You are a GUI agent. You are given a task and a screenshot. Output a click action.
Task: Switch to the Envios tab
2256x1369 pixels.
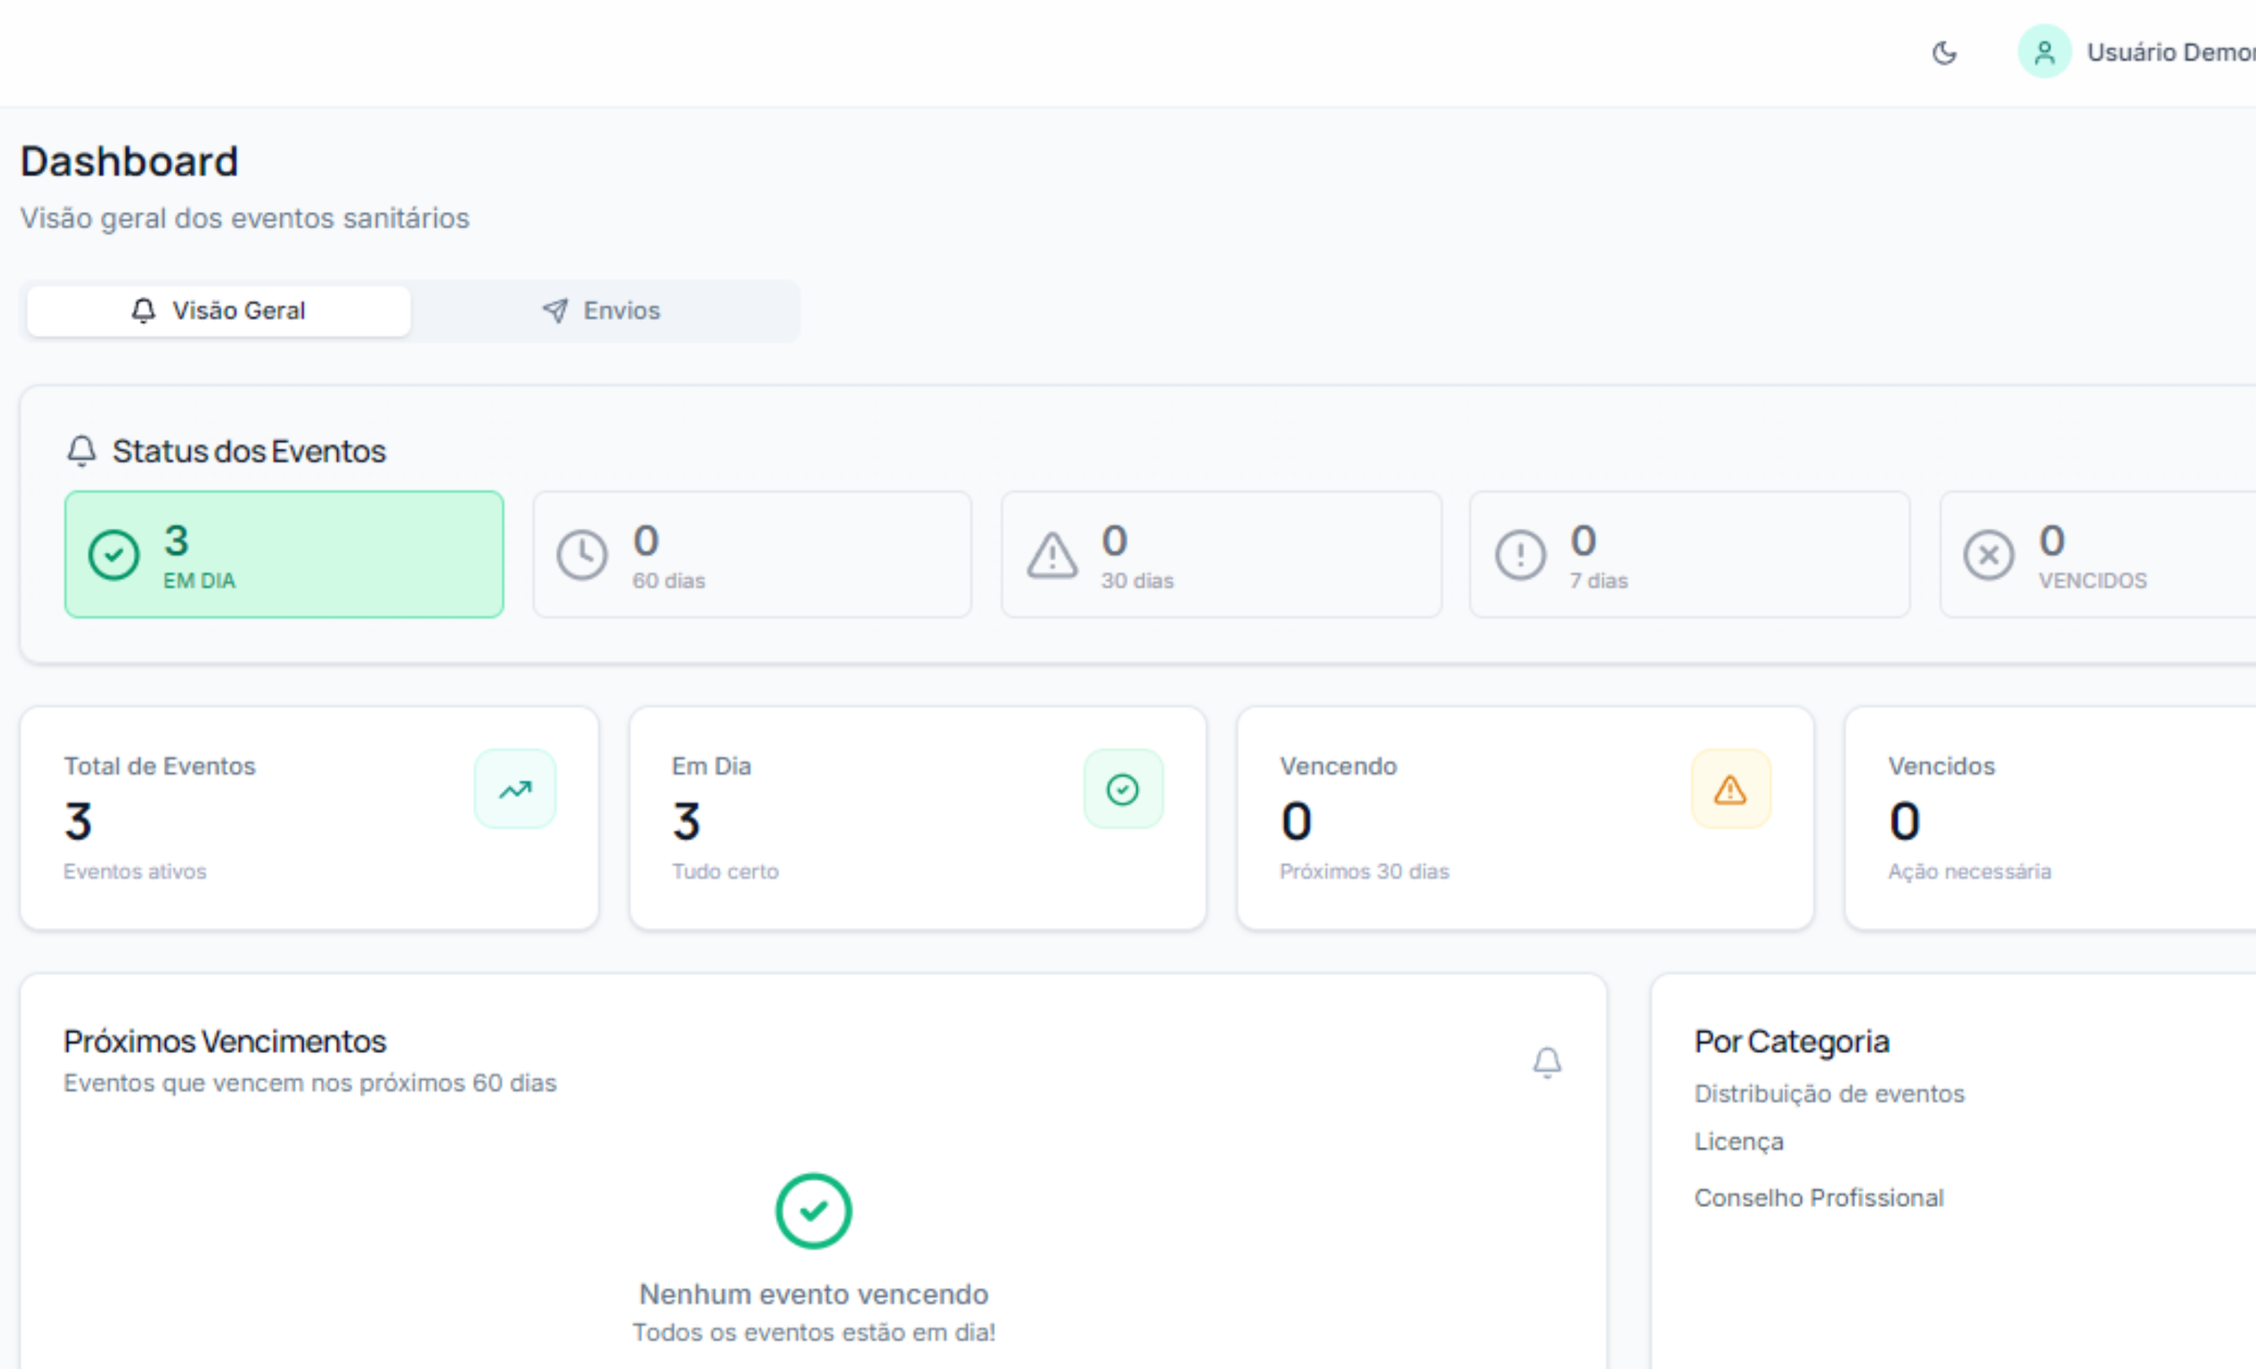pos(604,310)
